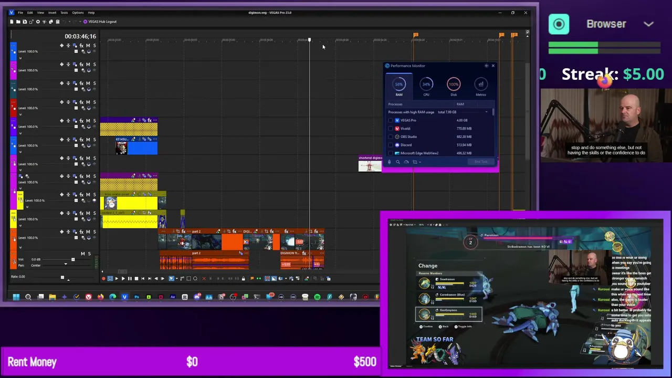This screenshot has width=672, height=378.
Task: Open Spotify from the taskbar
Action: click(317, 297)
